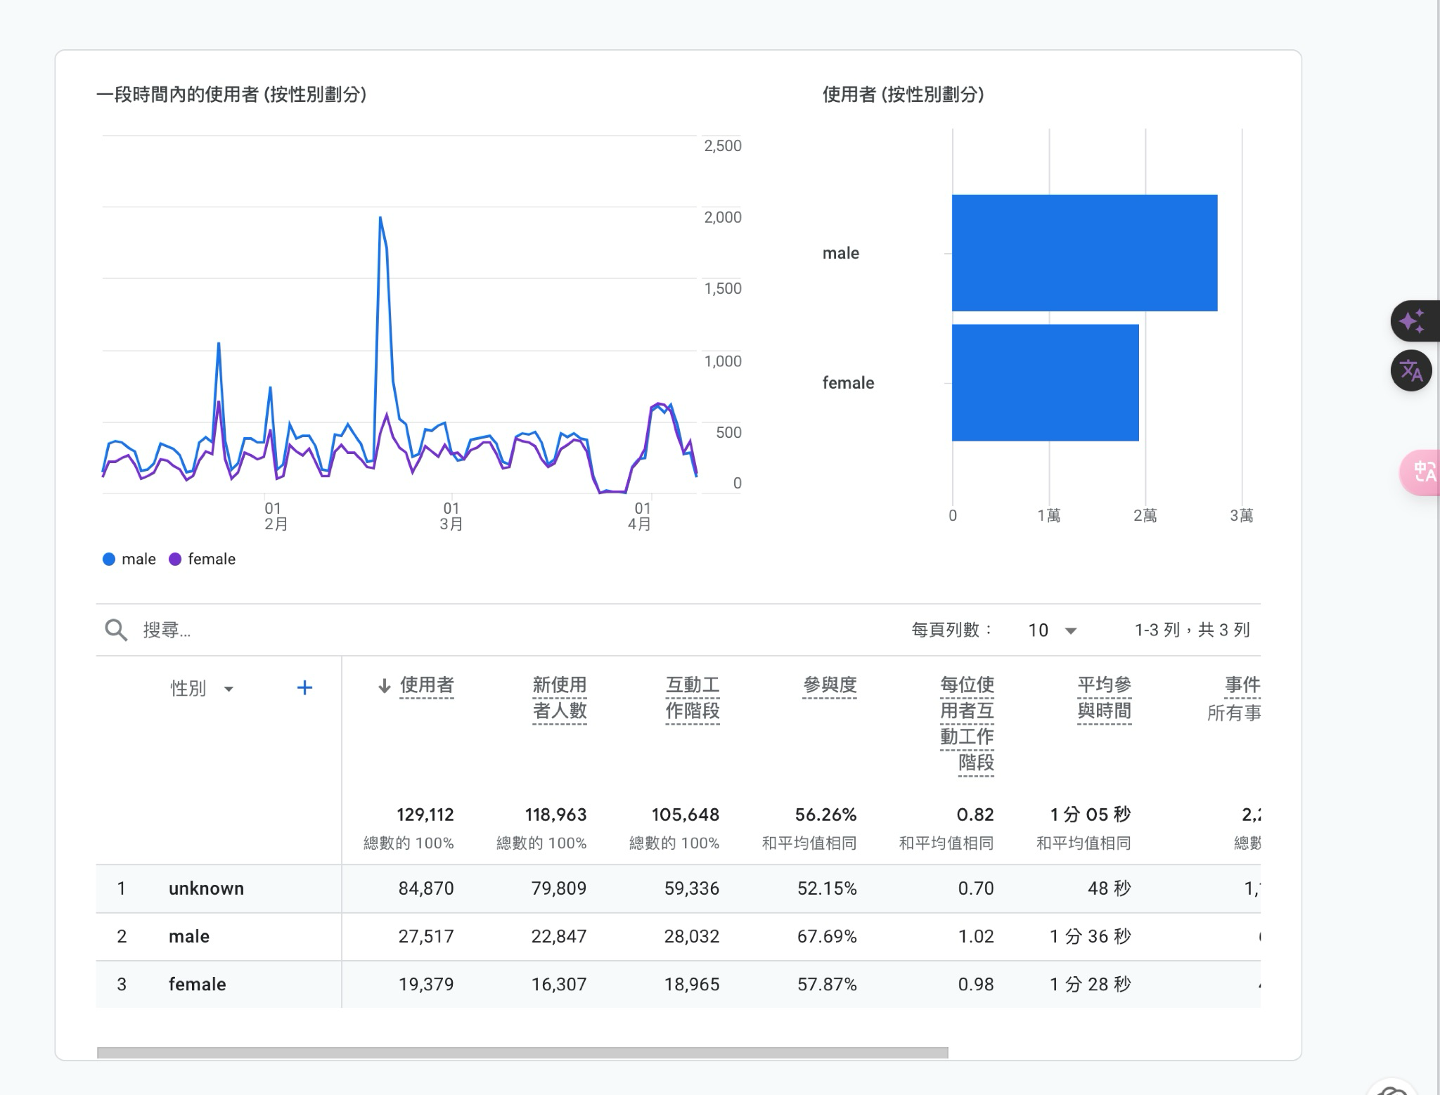Select the female row label in table
Image resolution: width=1440 pixels, height=1095 pixels.
click(x=197, y=984)
